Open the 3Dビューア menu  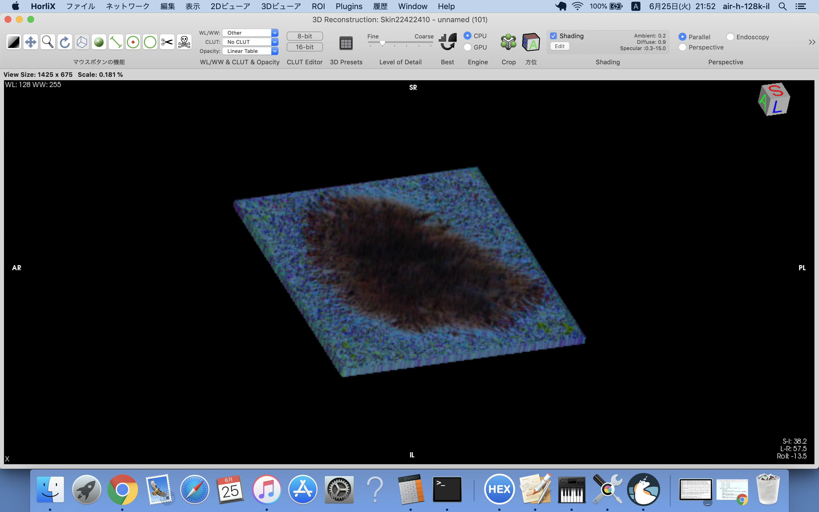pos(281,7)
